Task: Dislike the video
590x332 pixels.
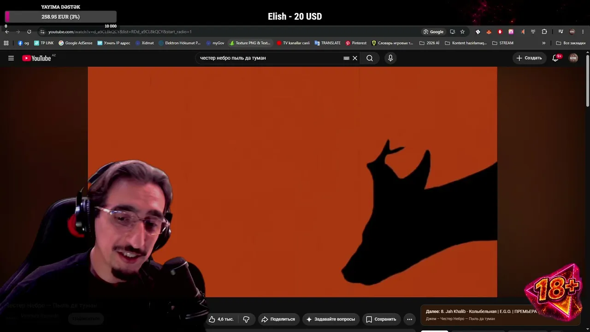Action: coord(246,319)
